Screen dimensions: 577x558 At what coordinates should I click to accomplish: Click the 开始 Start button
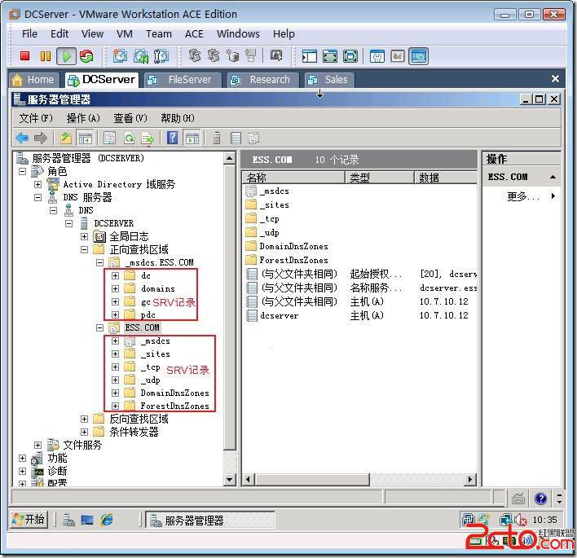pyautogui.click(x=29, y=520)
